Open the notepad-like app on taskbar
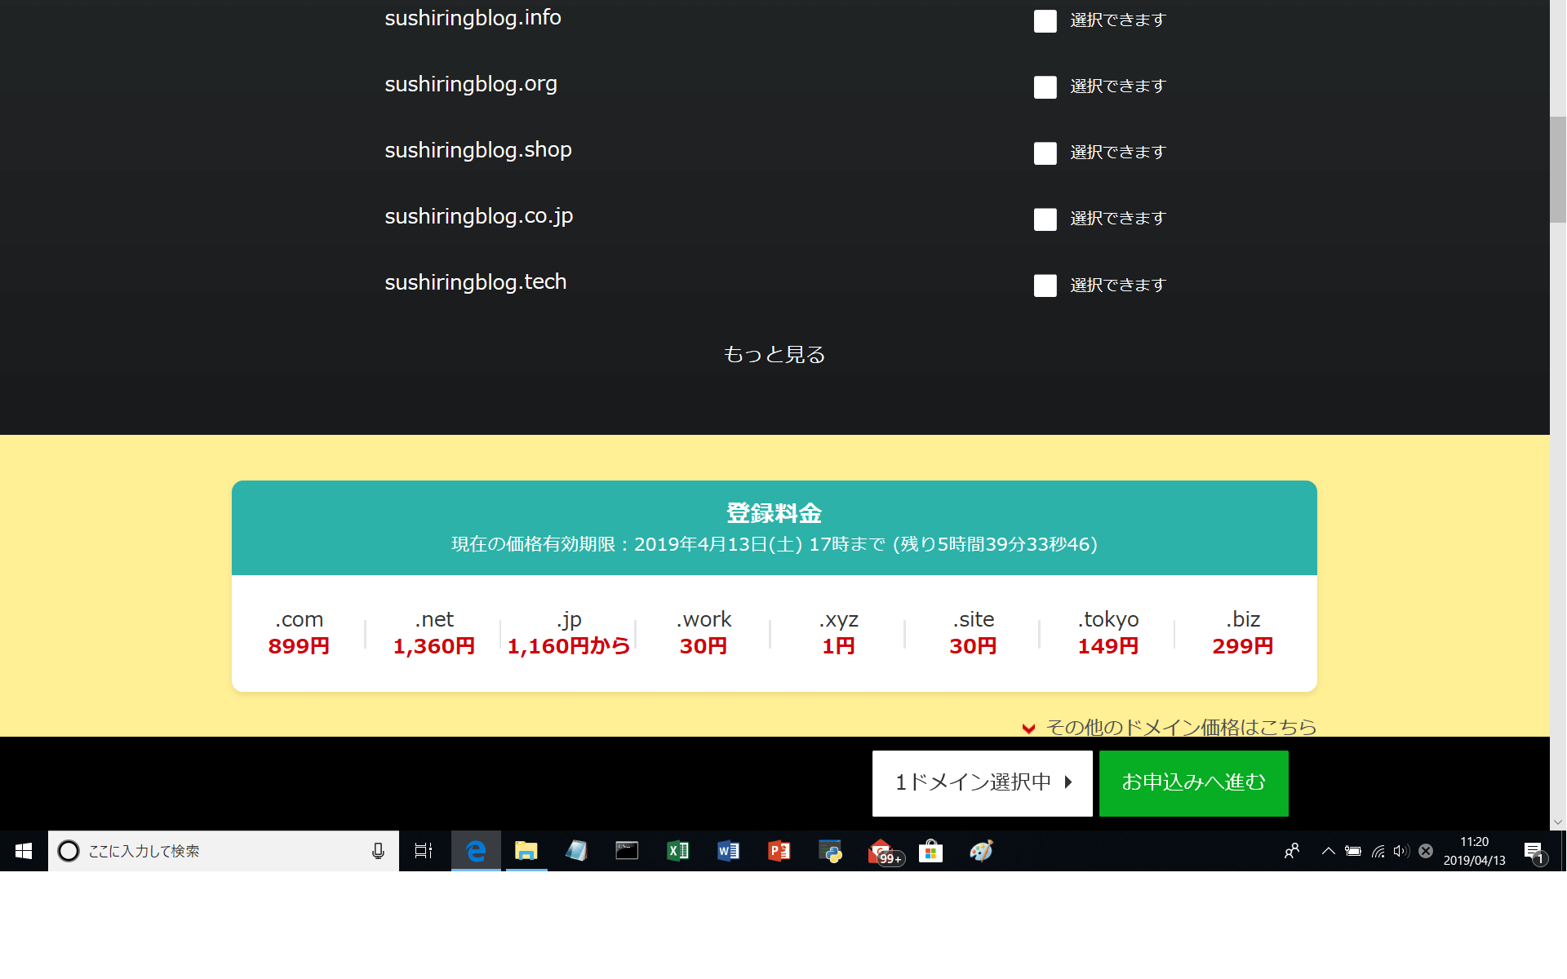The height and width of the screenshot is (979, 1567). 576,851
